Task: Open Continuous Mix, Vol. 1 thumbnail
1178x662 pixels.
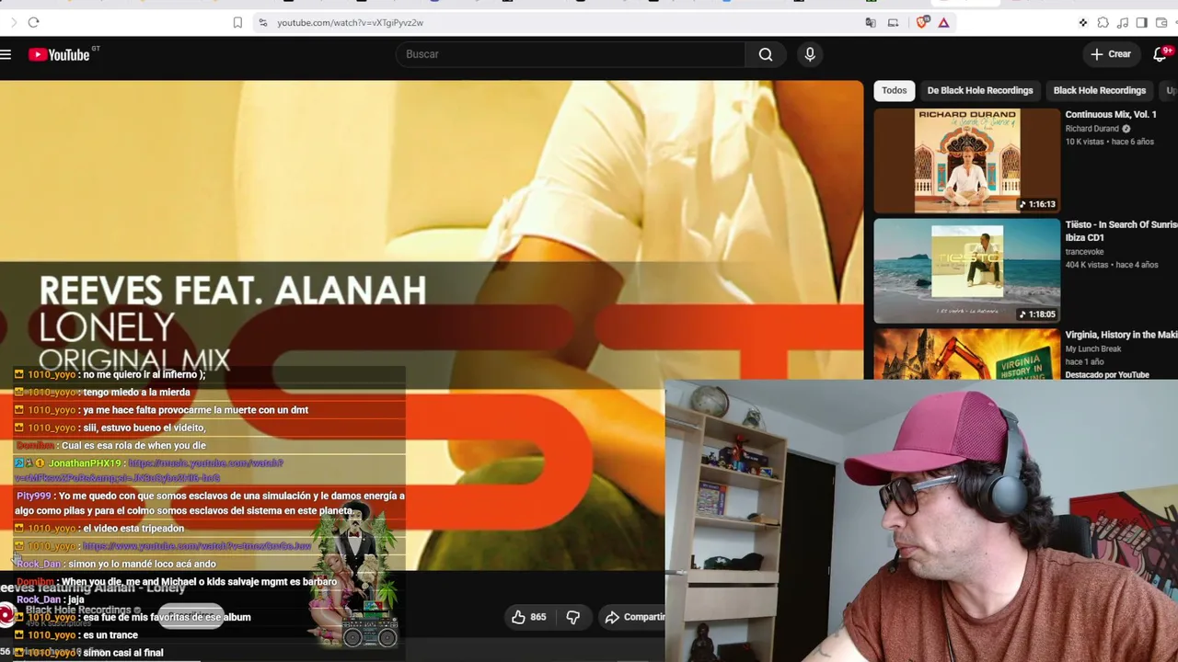Action: (967, 161)
